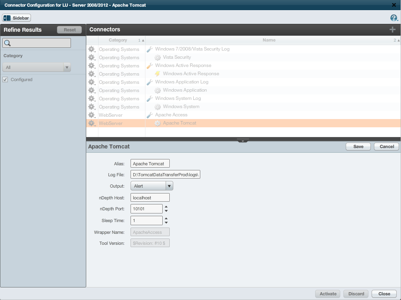Click the nDepth Port number field

pyautogui.click(x=146, y=209)
